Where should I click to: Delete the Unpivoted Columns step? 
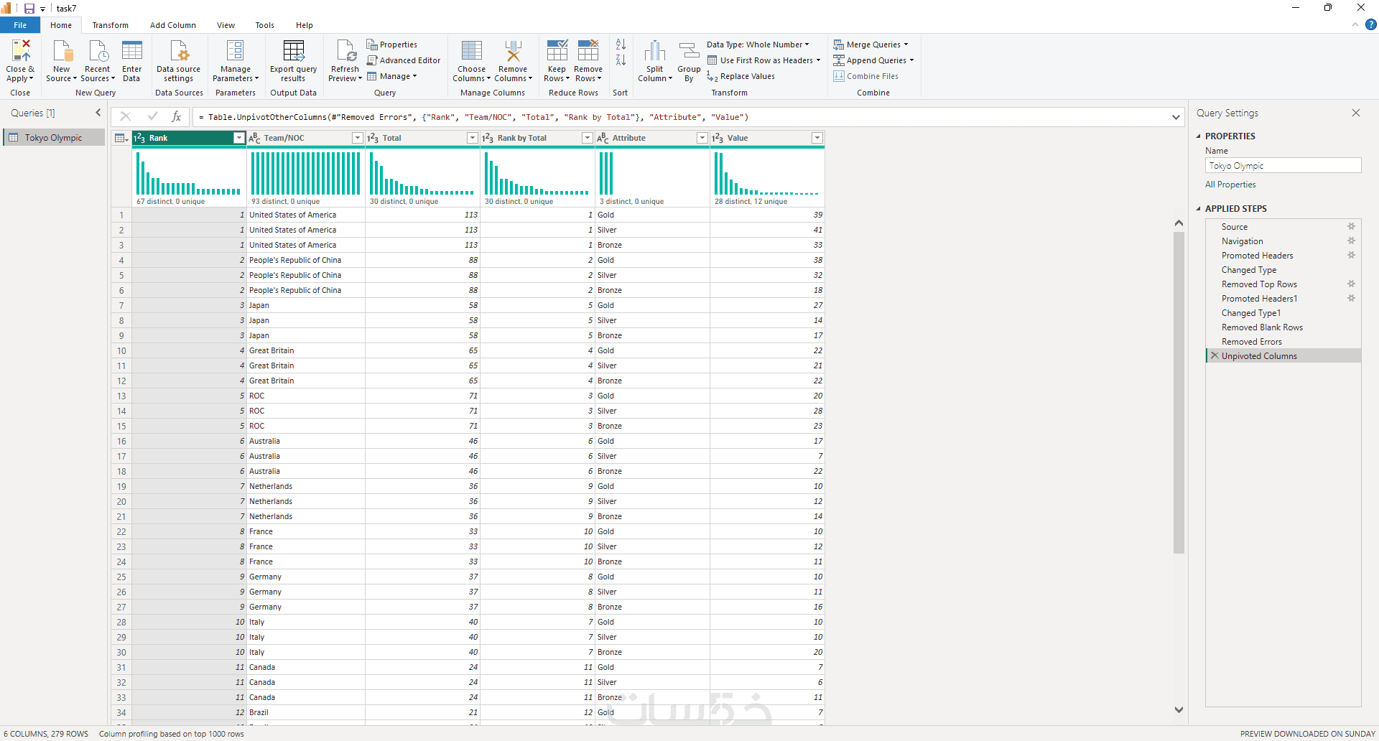(x=1215, y=355)
